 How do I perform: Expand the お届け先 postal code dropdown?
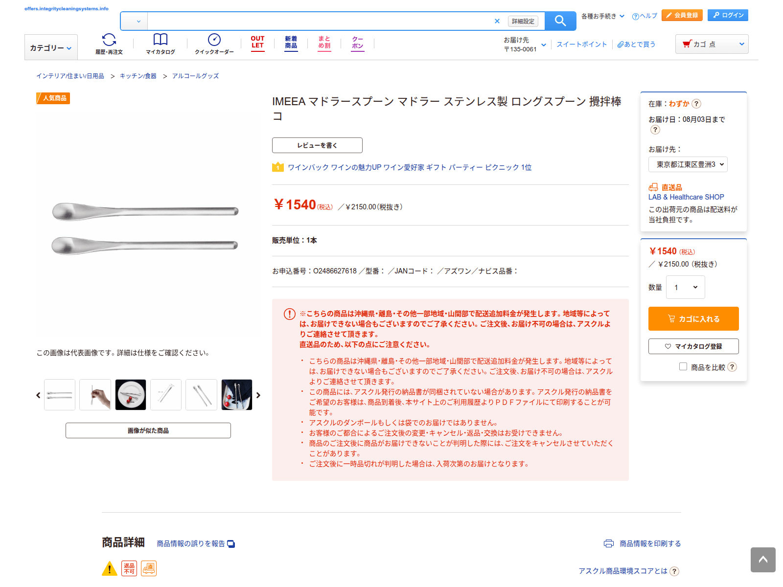[x=525, y=45]
